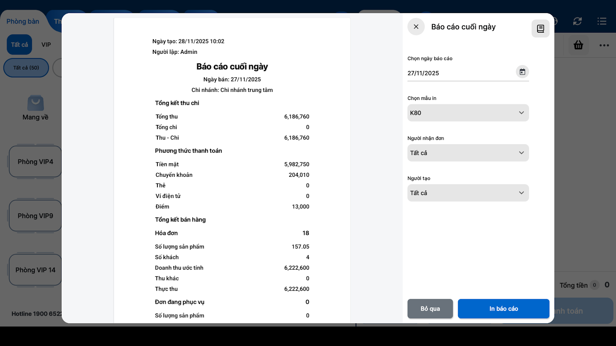
Task: Select the Tất cả area filter
Action: click(19, 45)
